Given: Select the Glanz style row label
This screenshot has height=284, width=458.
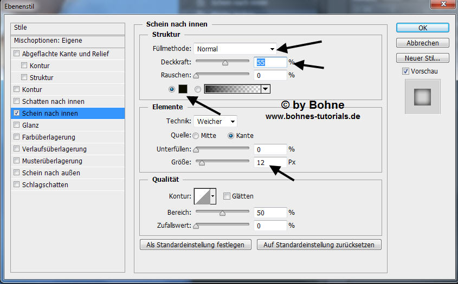Looking at the screenshot, I should 30,126.
